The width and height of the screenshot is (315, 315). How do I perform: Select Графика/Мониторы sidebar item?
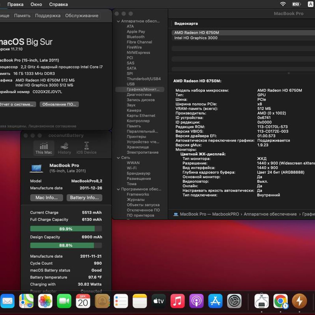(140, 89)
